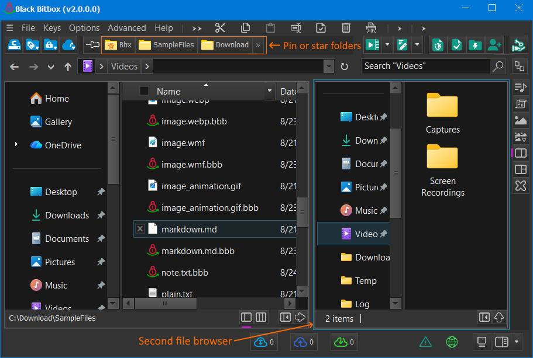Viewport: 533px width, 358px height.
Task: Click the tagged folder dropdown icon
Action: tap(32, 45)
